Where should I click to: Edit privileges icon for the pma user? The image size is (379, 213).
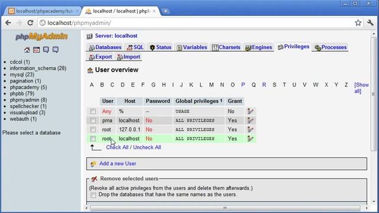point(250,120)
